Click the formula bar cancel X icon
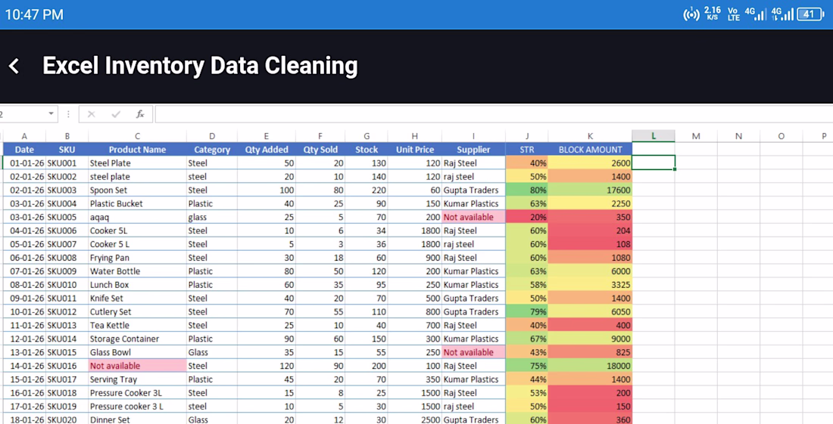Image resolution: width=833 pixels, height=424 pixels. point(92,114)
